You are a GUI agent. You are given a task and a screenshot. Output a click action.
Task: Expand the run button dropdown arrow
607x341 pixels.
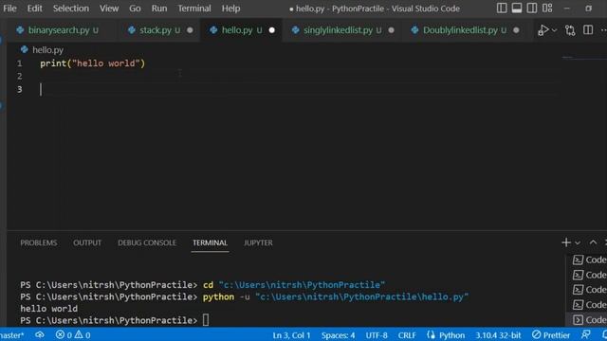click(x=554, y=30)
